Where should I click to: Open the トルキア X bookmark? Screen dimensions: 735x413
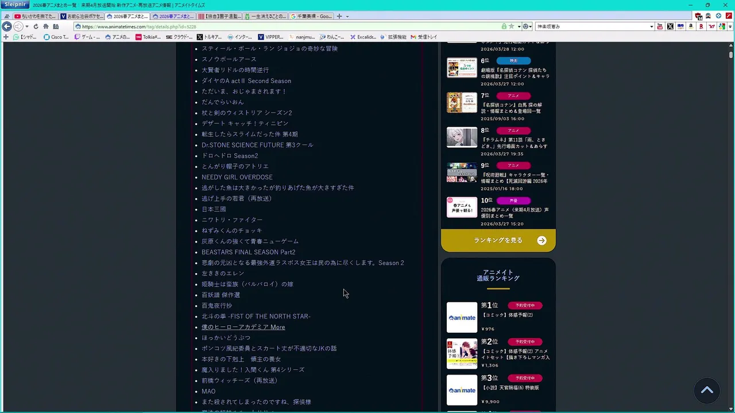point(209,37)
